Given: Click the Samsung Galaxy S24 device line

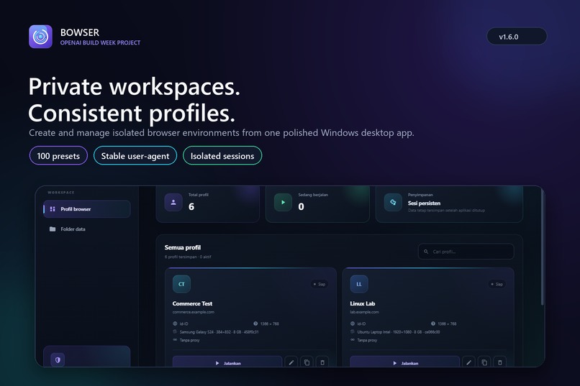Looking at the screenshot, I should pos(219,332).
